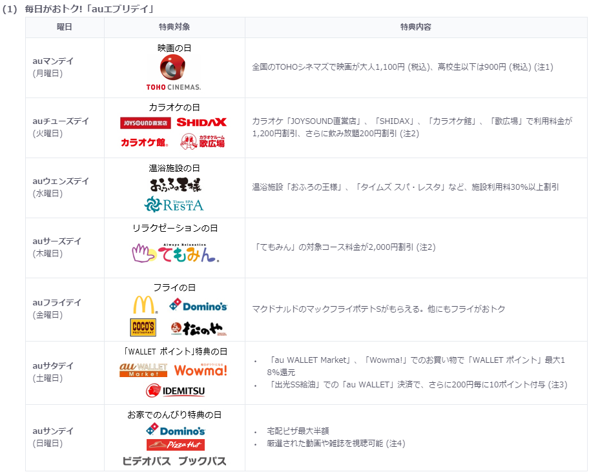Image resolution: width=589 pixels, height=472 pixels.
Task: Click the SHIDAX logo
Action: click(201, 123)
